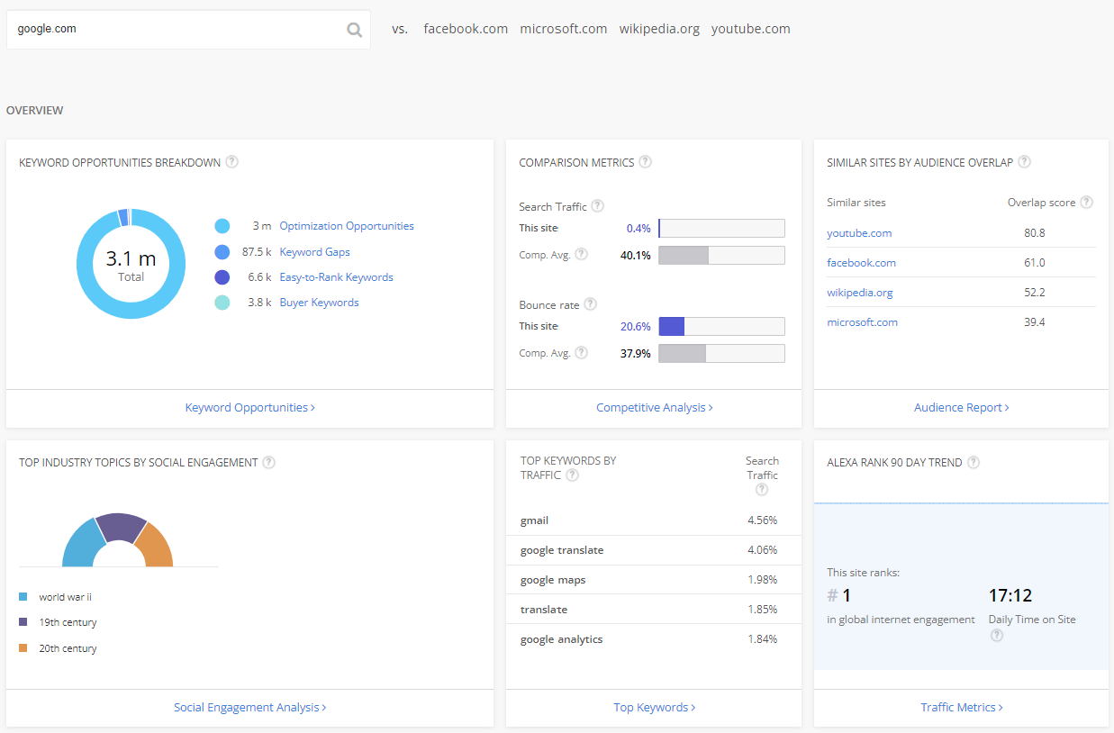Image resolution: width=1114 pixels, height=733 pixels.
Task: Click the Optimization Opportunities color dot
Action: [222, 226]
